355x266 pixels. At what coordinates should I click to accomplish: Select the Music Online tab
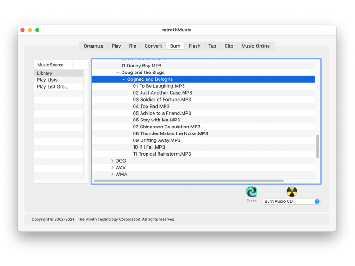(x=255, y=46)
